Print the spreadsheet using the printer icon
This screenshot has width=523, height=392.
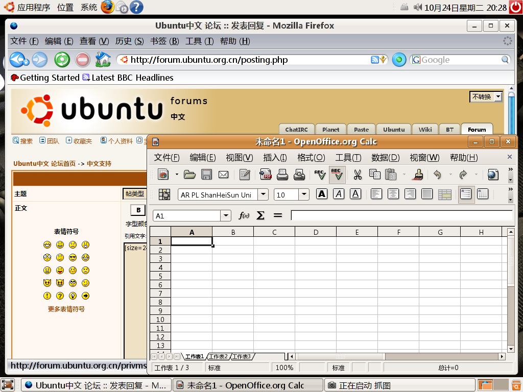(282, 175)
